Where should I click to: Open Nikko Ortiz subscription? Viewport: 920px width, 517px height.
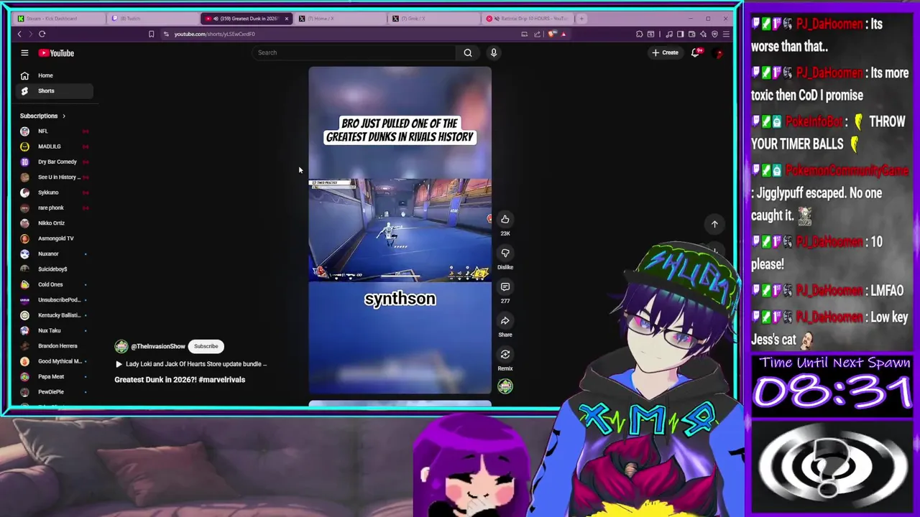(x=54, y=223)
